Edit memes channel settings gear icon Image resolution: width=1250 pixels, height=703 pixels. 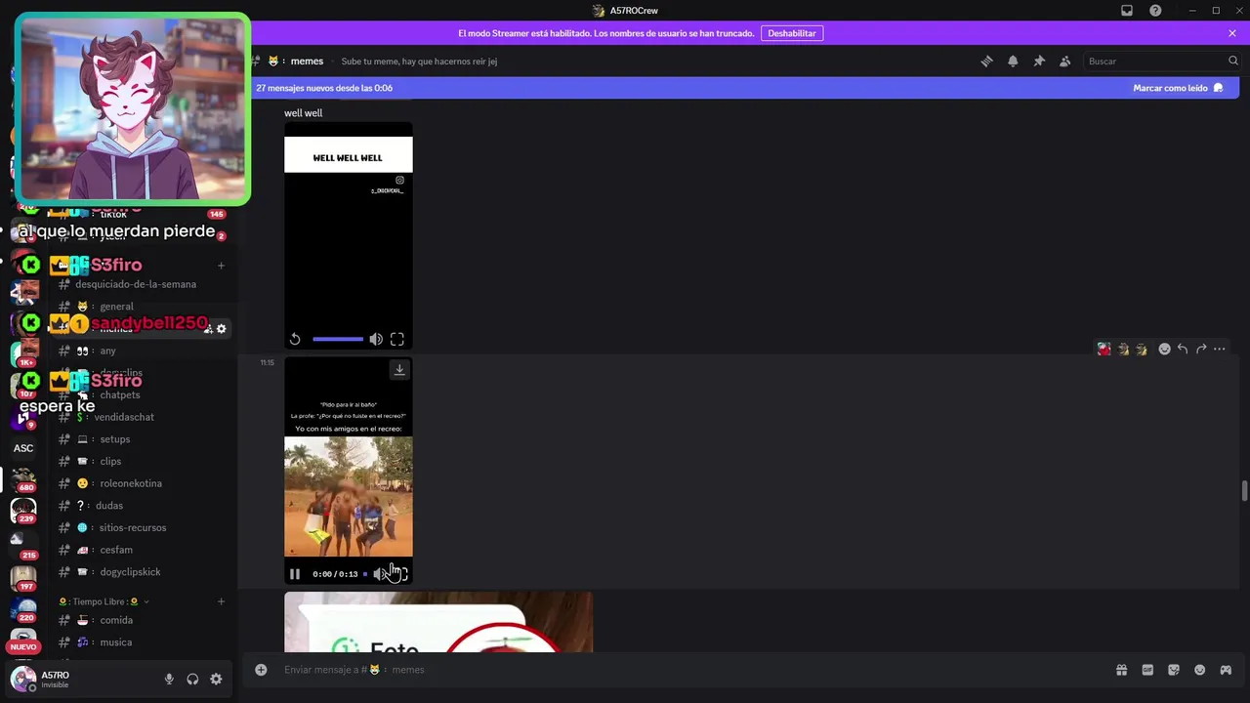coord(222,329)
